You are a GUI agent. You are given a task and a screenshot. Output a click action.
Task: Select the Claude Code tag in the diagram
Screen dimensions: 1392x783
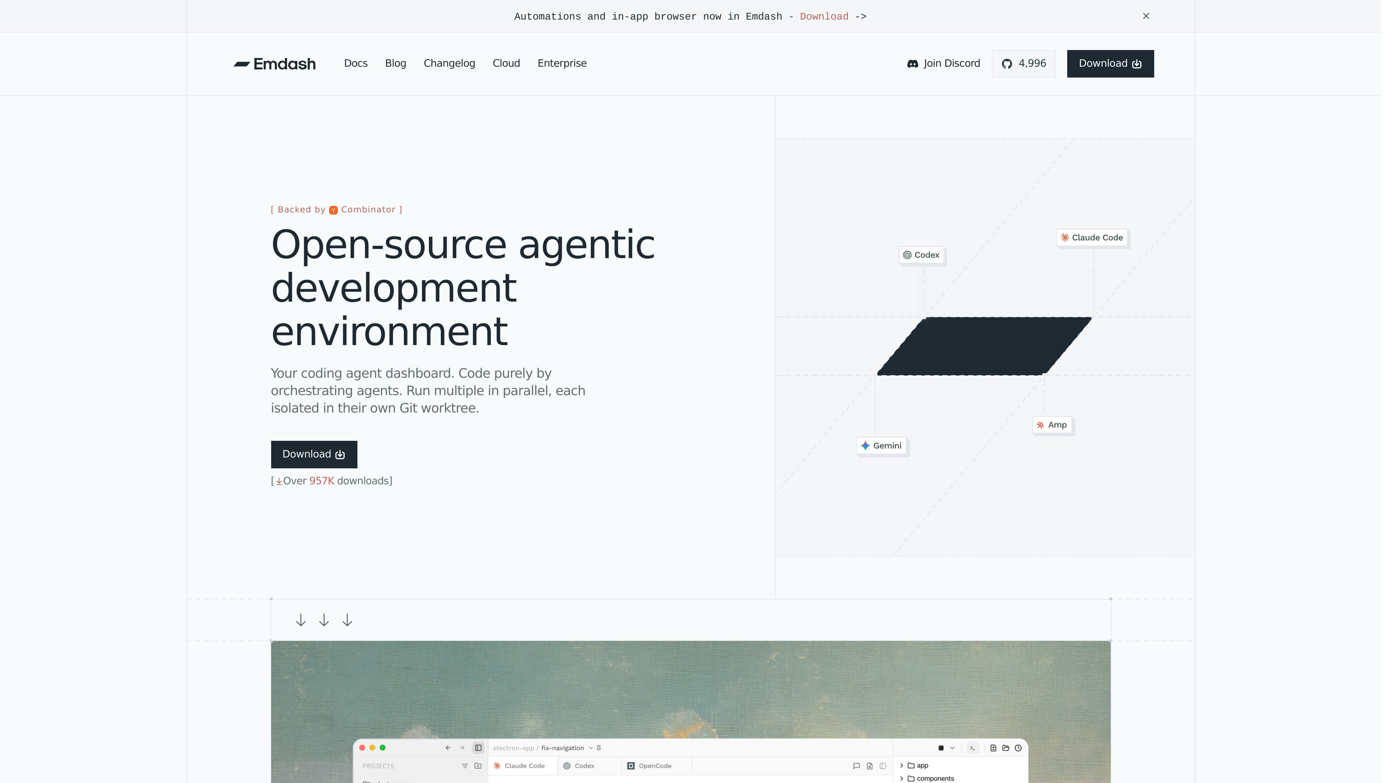pyautogui.click(x=1091, y=238)
